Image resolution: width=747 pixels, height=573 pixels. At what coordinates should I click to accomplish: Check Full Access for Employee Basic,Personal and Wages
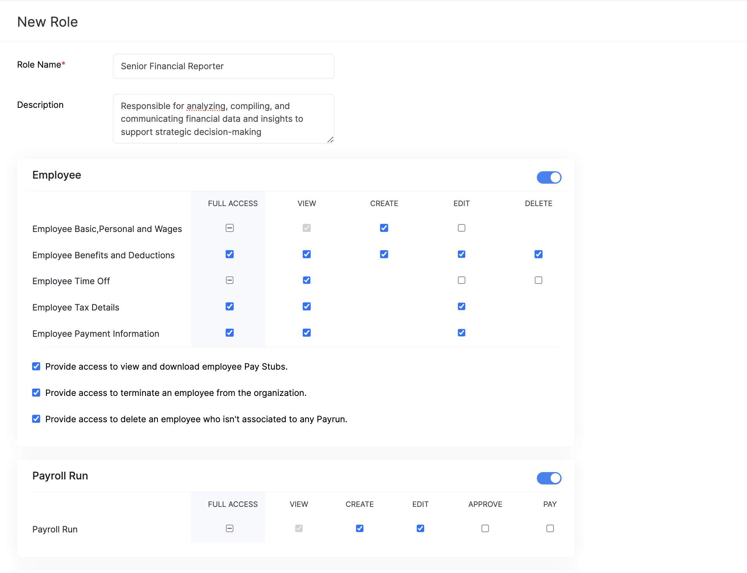click(x=229, y=228)
